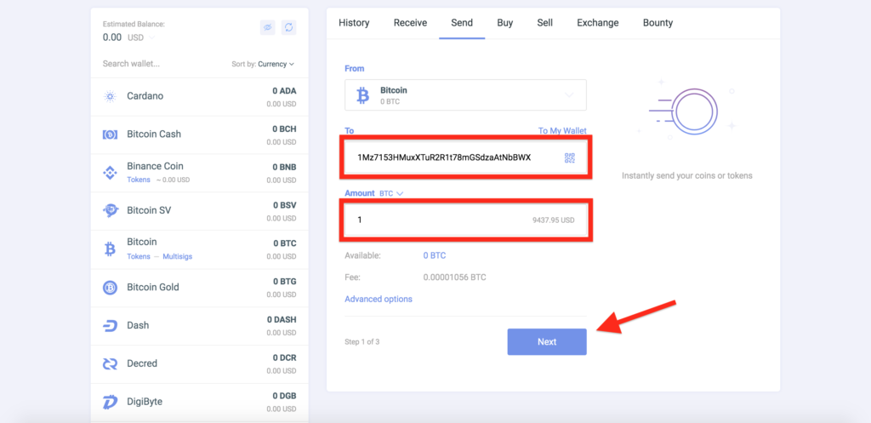
Task: Click the 9437.95 USD conversion value
Action: [x=553, y=220]
